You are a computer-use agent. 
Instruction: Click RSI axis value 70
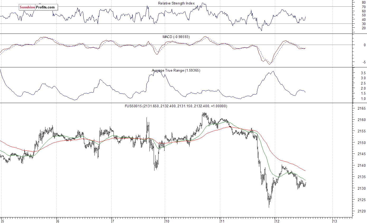[x=364, y=7]
